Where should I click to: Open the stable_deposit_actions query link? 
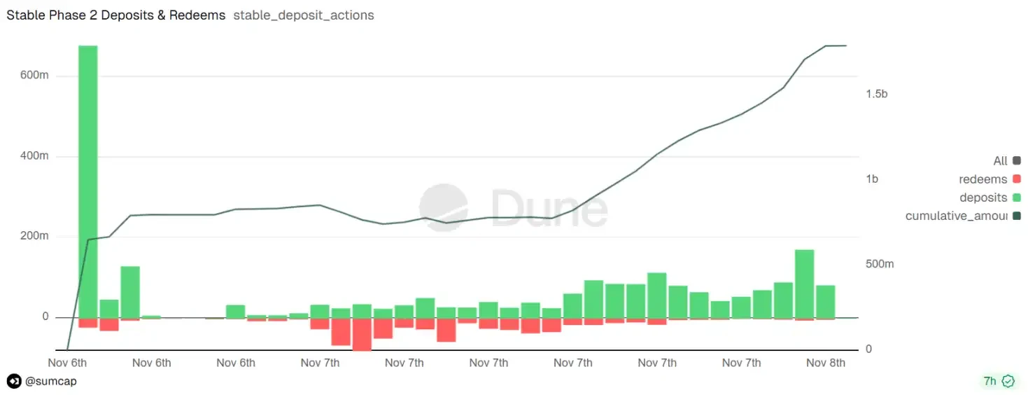(x=304, y=15)
